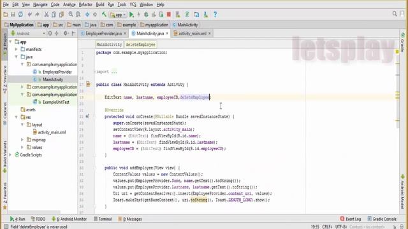Select EmployeeProvider in the project tree
The width and height of the screenshot is (408, 229).
point(57,72)
